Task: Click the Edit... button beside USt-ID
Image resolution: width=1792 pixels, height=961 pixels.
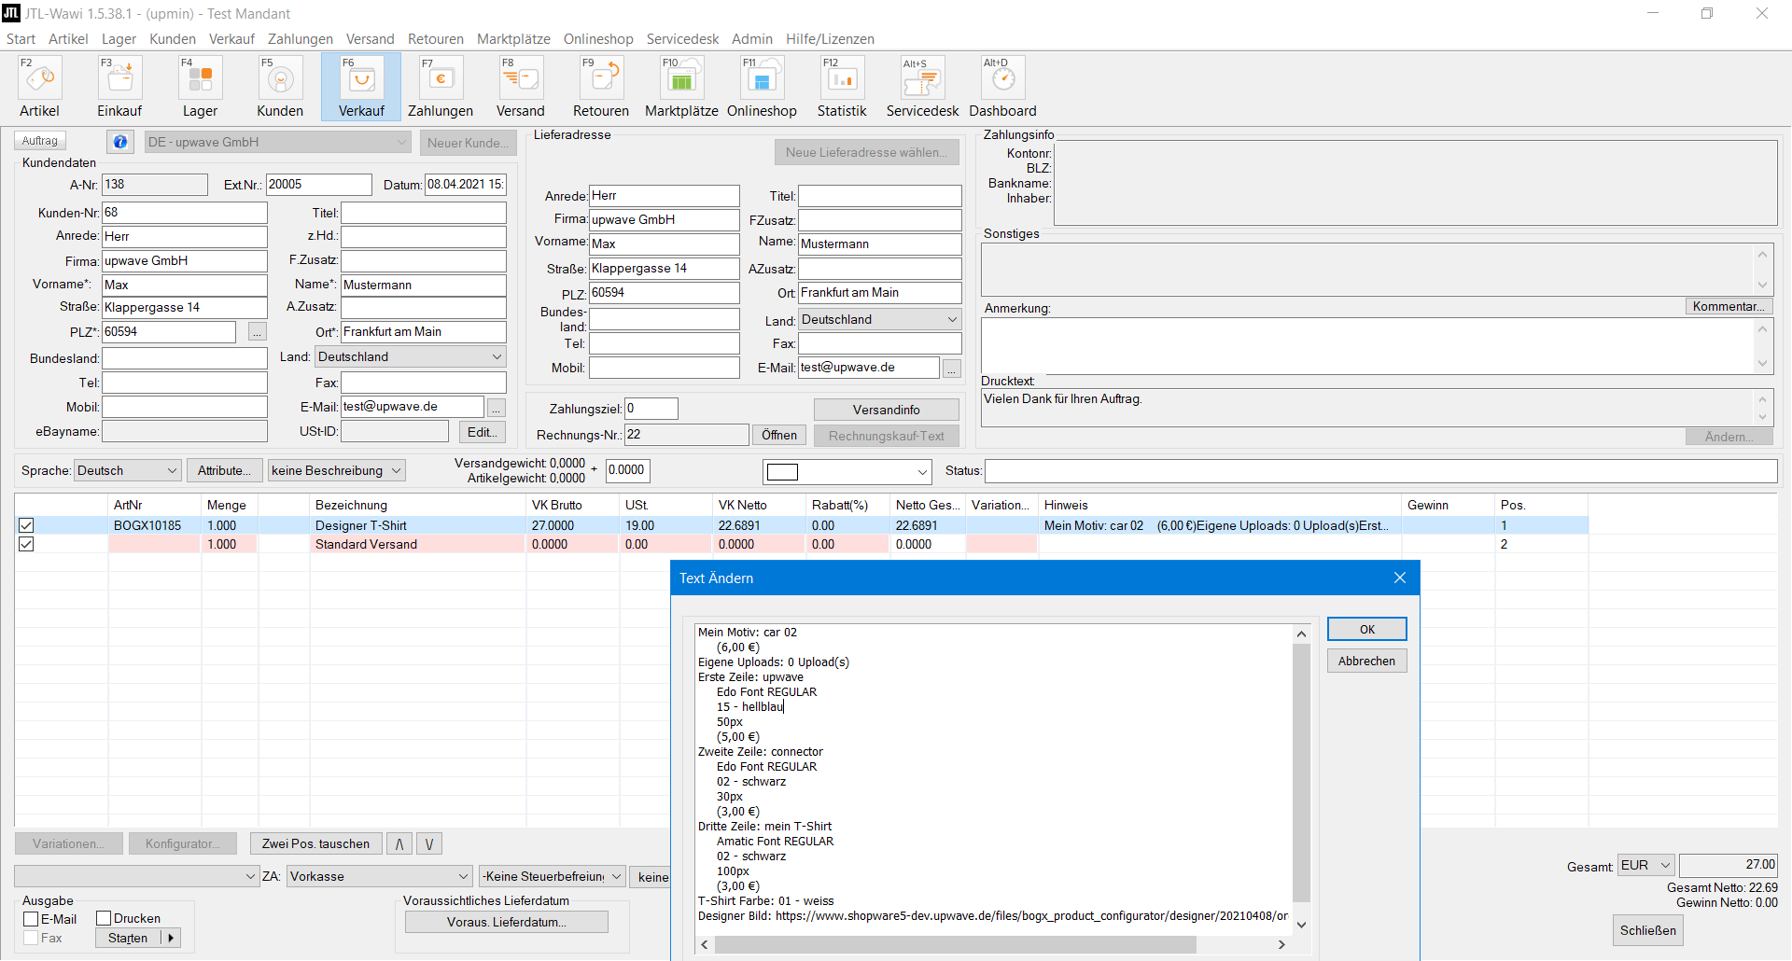Action: pyautogui.click(x=482, y=432)
